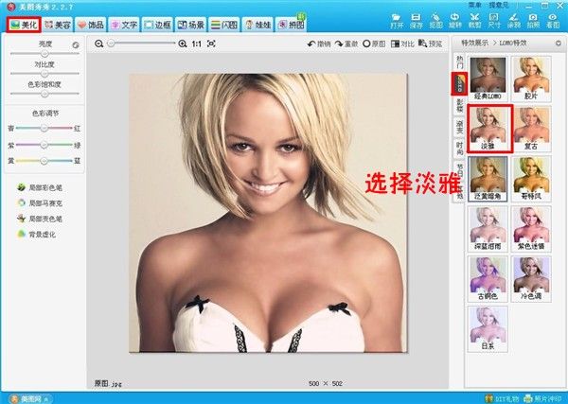The width and height of the screenshot is (568, 404).
Task: Open the 场景 (Scene) tab
Action: coord(190,25)
